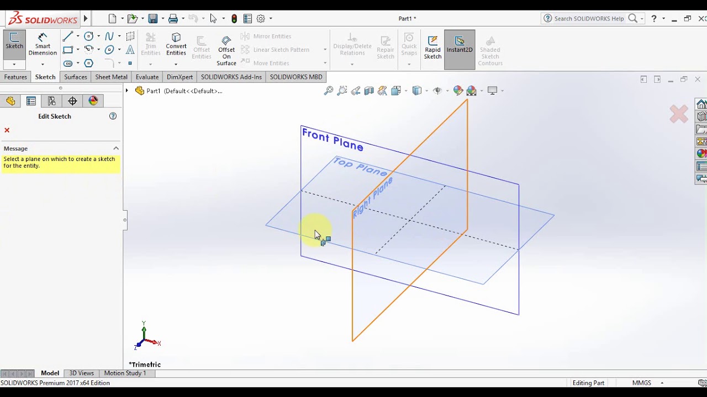Screen dimensions: 707x397
Task: Select the sketch Text tool
Action: click(130, 50)
